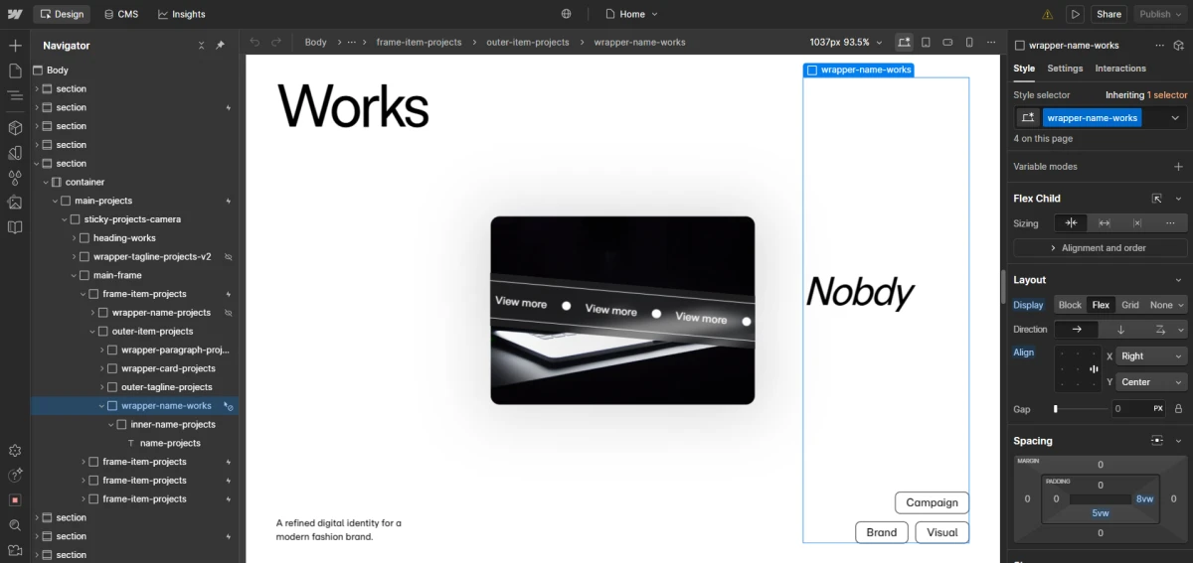Open the Libraries book panel

pyautogui.click(x=15, y=227)
